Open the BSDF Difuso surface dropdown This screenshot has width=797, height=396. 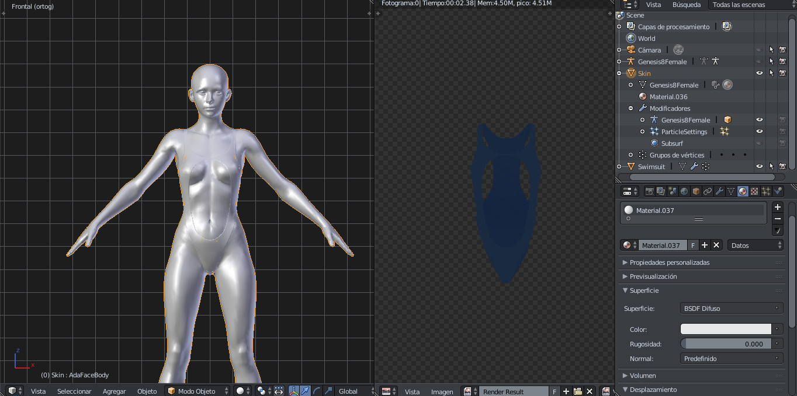[x=732, y=309]
